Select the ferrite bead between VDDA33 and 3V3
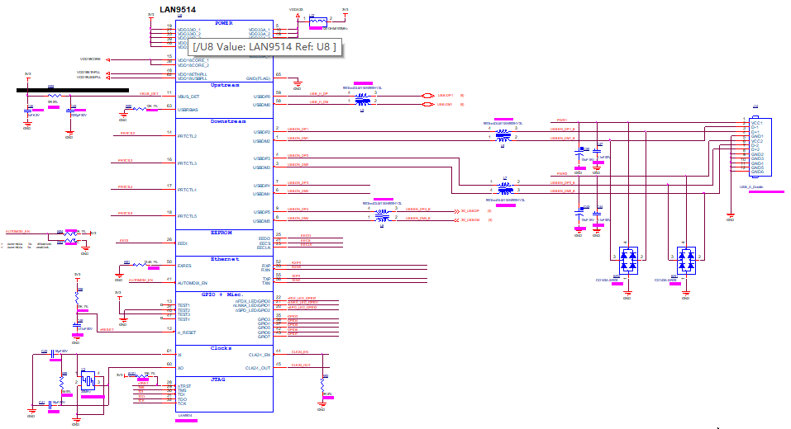 pyautogui.click(x=318, y=21)
